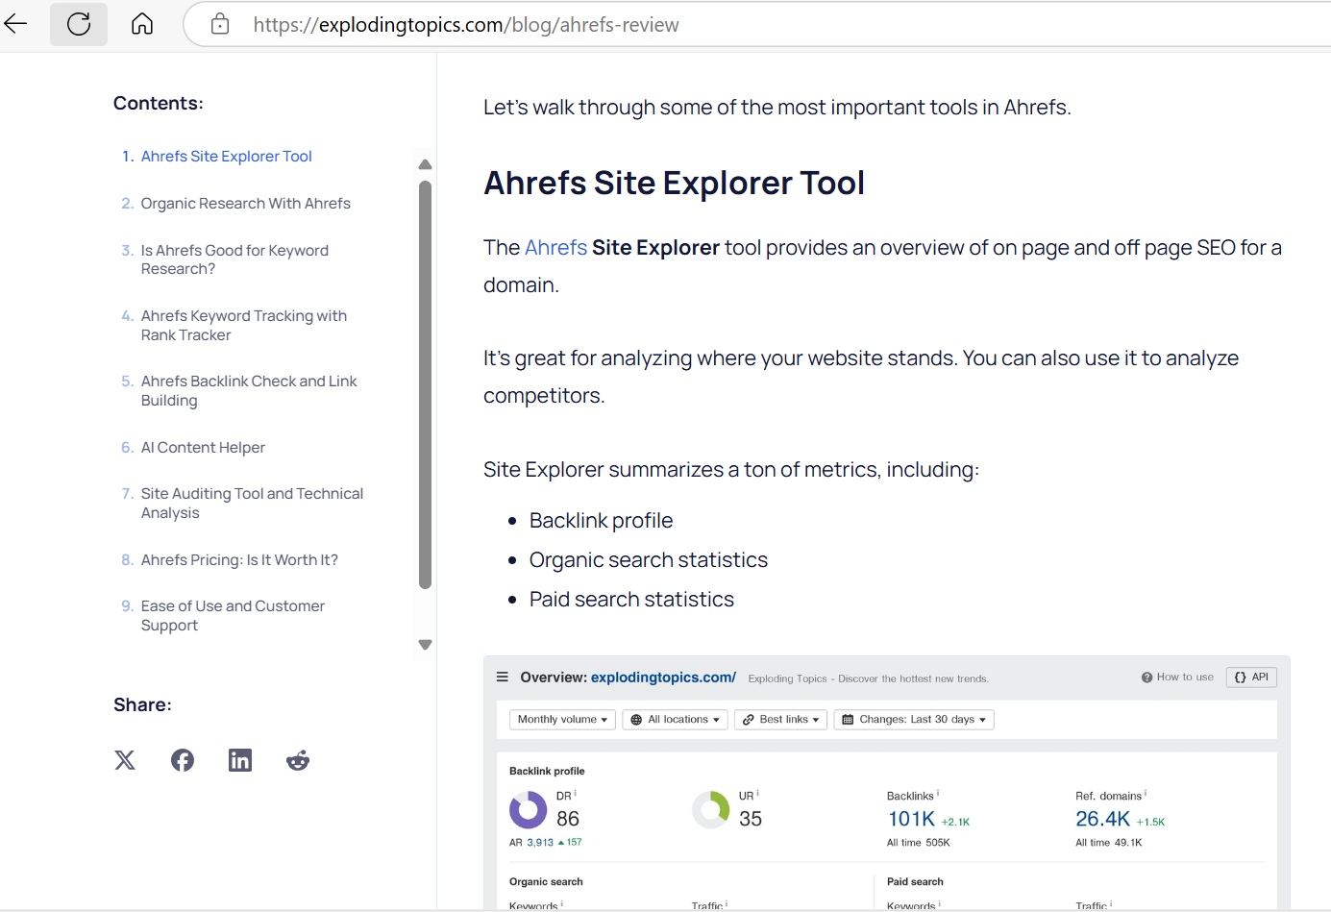Open explodingtopics.com/ link in Overview

pyautogui.click(x=663, y=677)
